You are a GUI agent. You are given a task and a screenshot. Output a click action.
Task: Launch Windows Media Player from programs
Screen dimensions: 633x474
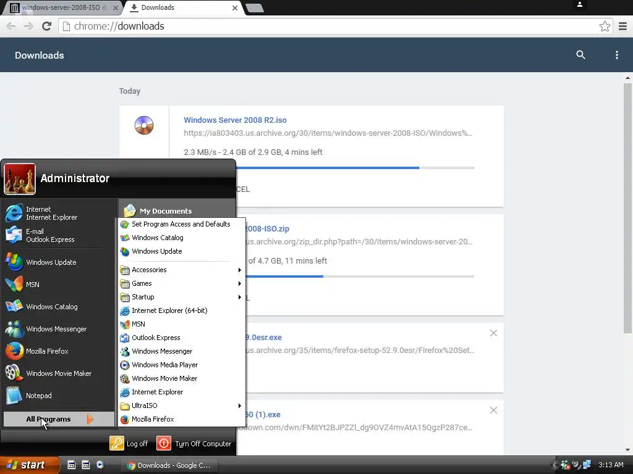tap(182, 365)
